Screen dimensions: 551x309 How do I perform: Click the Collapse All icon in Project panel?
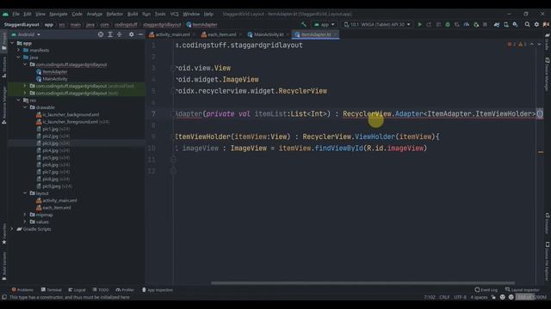coord(120,34)
